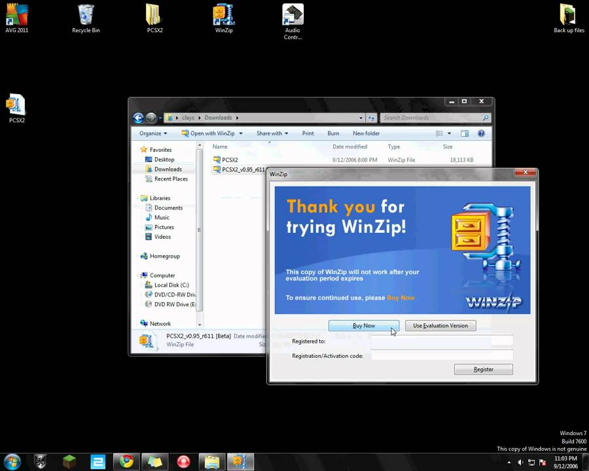Toggle the preview pane button

pyautogui.click(x=465, y=133)
